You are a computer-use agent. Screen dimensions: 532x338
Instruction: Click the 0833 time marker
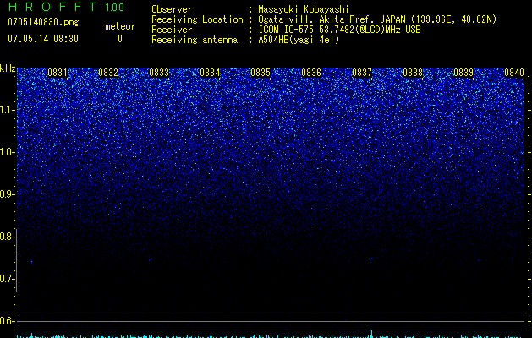159,72
